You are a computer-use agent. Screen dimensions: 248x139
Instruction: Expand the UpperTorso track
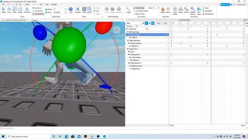click(128, 49)
